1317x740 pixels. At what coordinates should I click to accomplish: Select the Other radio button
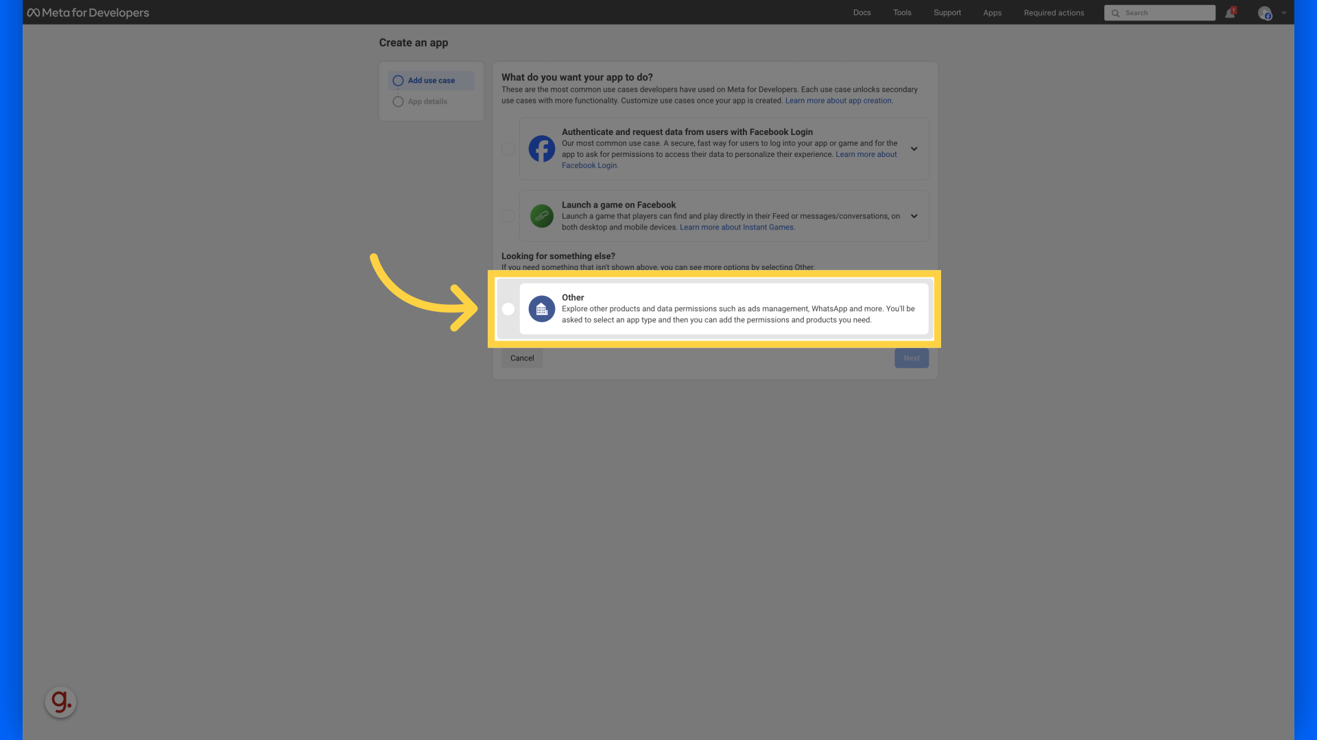tap(508, 309)
